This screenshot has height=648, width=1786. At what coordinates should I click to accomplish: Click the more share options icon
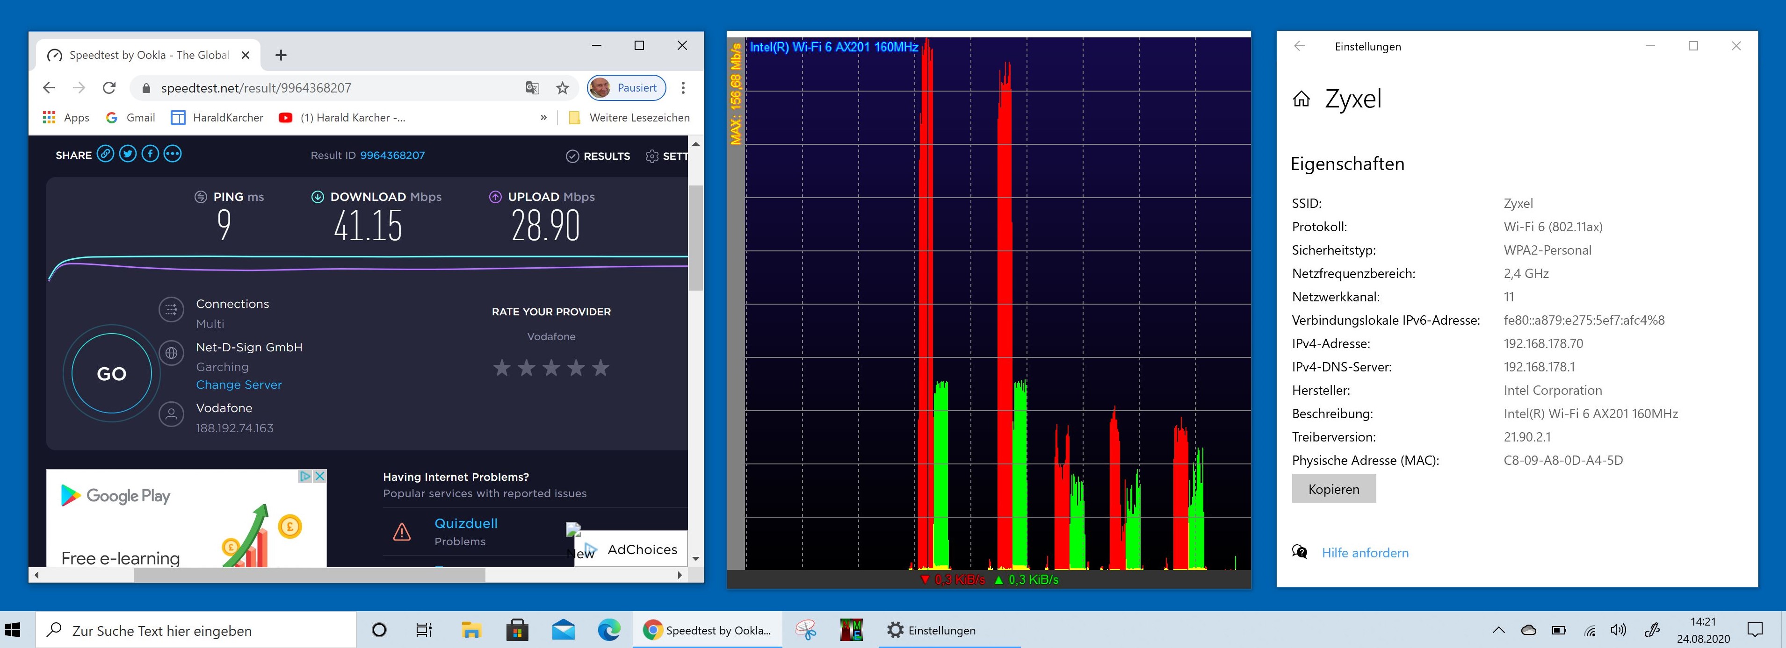coord(173,154)
